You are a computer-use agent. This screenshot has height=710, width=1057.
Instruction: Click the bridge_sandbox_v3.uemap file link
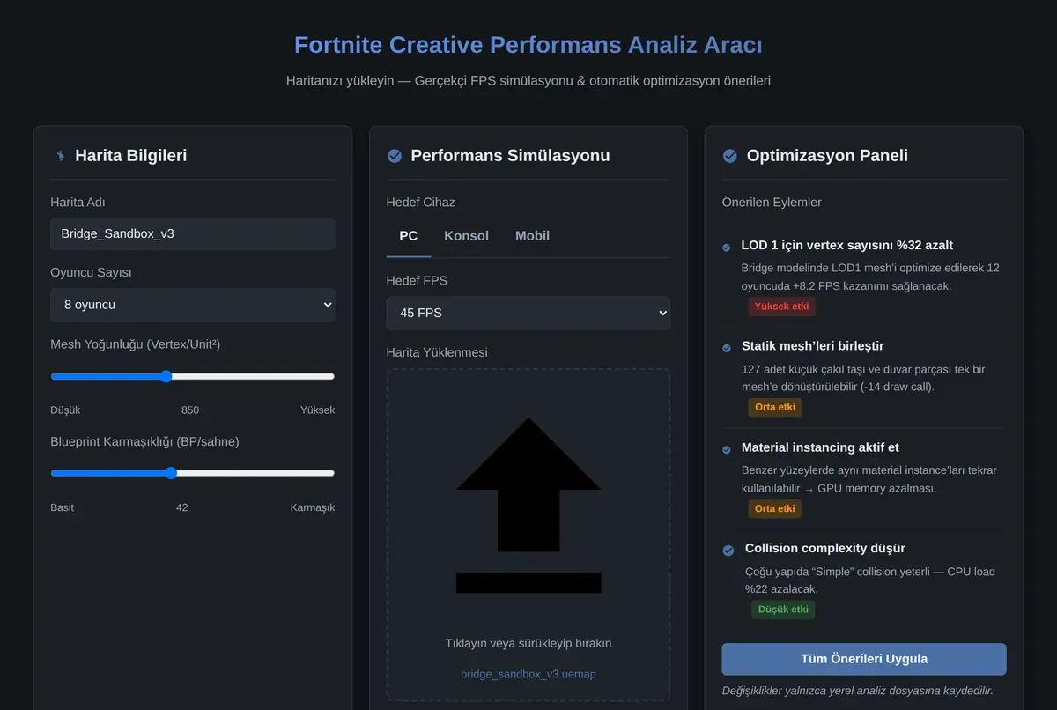pyautogui.click(x=528, y=674)
